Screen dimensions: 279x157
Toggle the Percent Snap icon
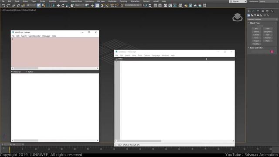[x=112, y=6]
